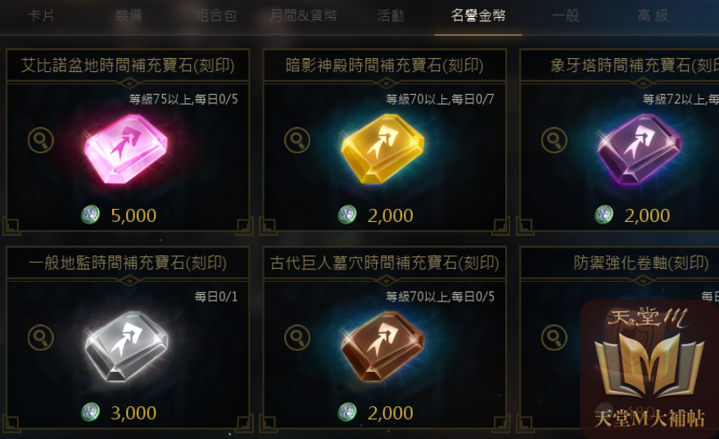The height and width of the screenshot is (439, 719).
Task: Buy 一般地監 gem for 3,000 coins
Action: pyautogui.click(x=120, y=413)
